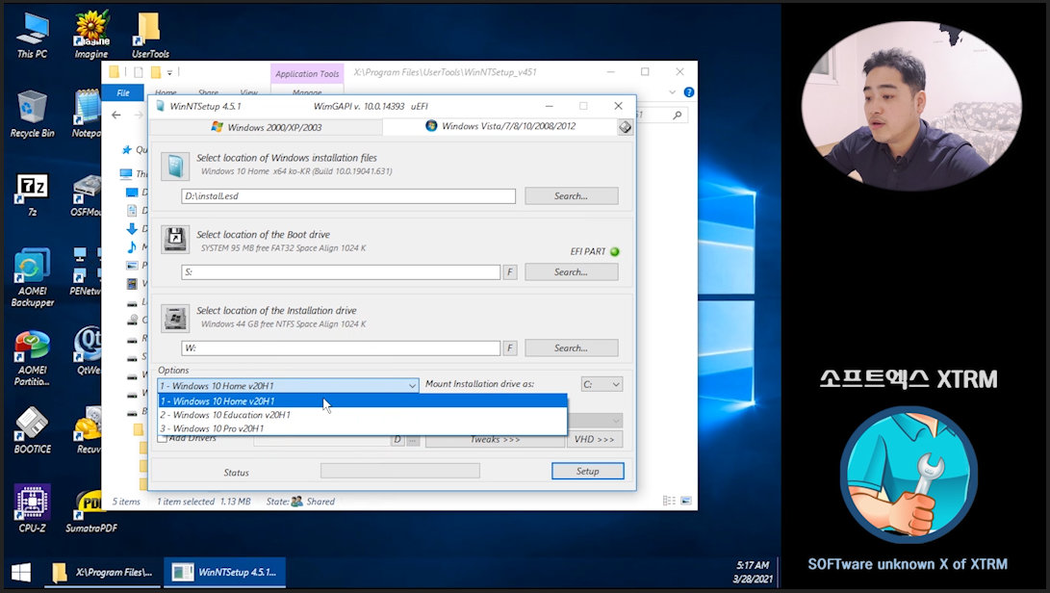Toggle the Add Drivers checkbox
Viewport: 1050px width, 593px height.
coord(162,438)
